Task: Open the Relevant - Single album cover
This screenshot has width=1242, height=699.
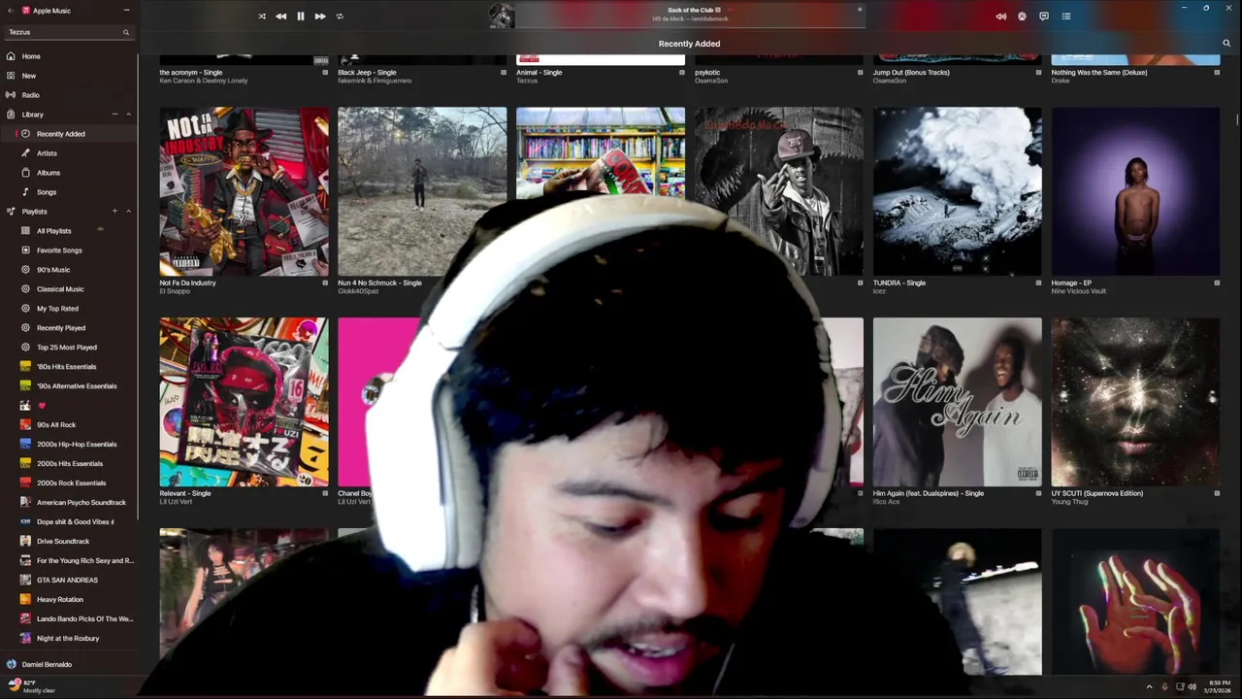Action: (x=245, y=402)
